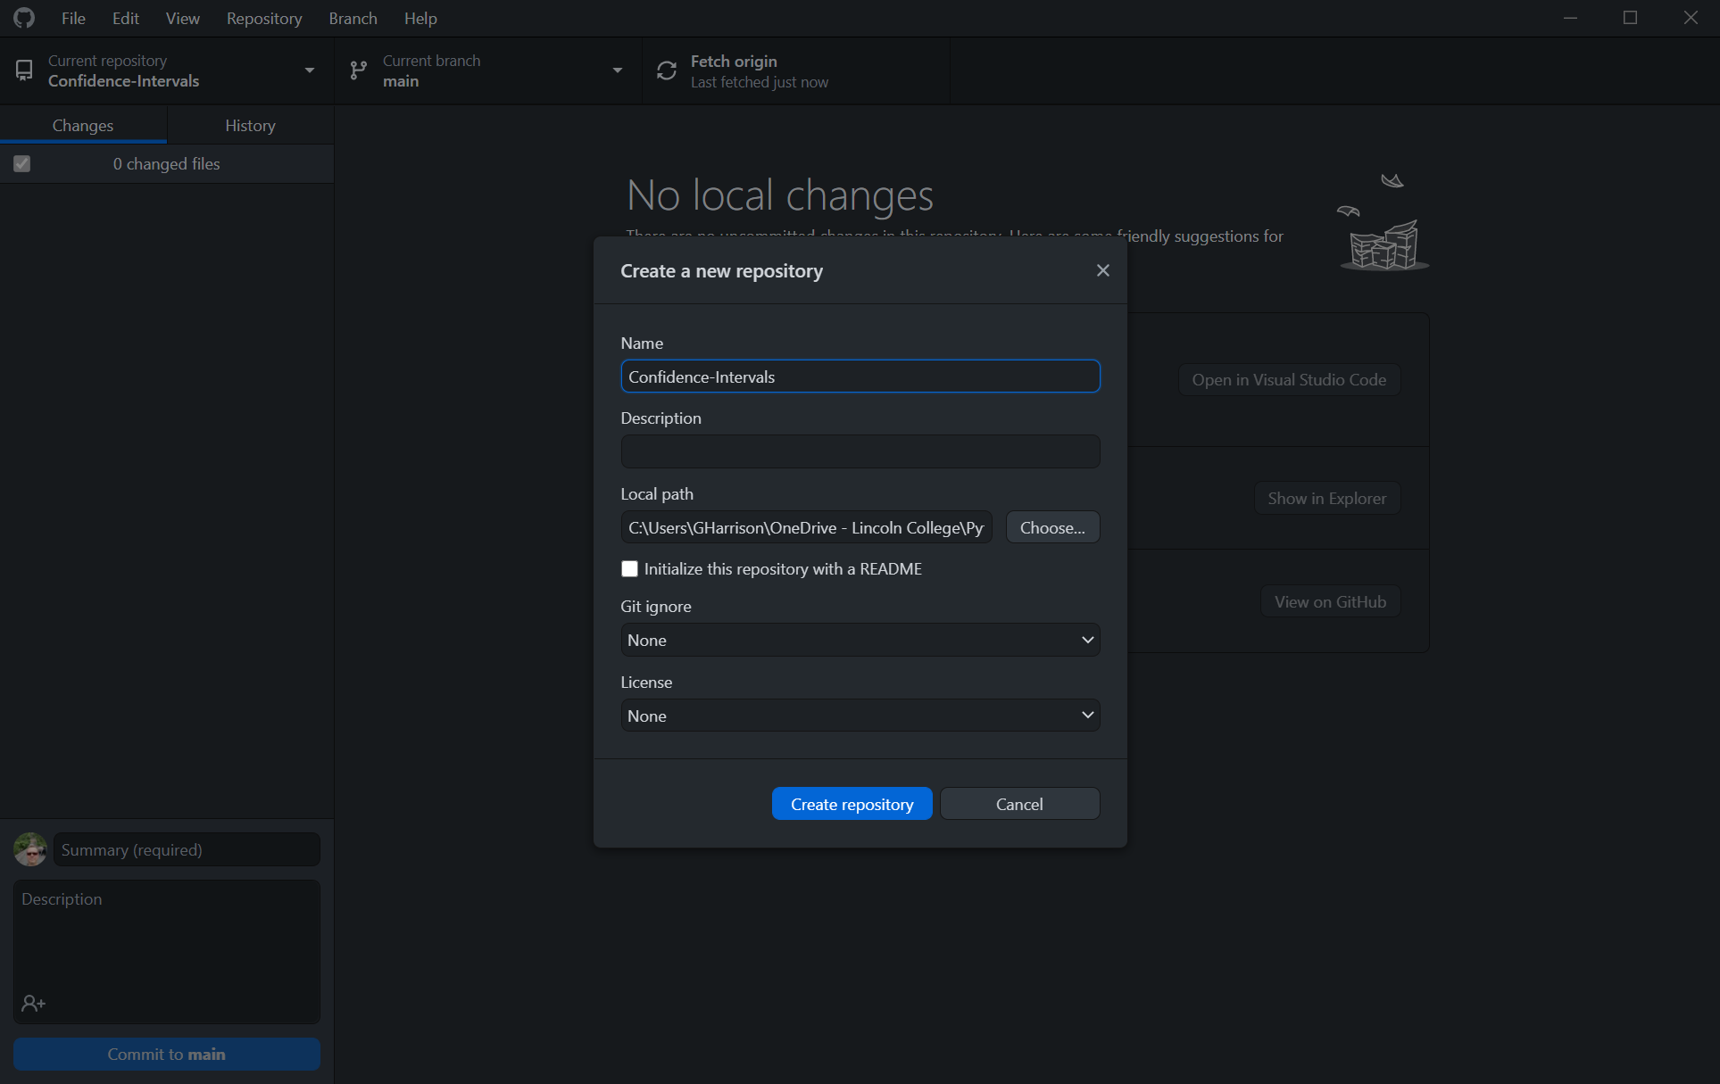Image resolution: width=1720 pixels, height=1084 pixels.
Task: Click the Create repository button
Action: click(x=852, y=804)
